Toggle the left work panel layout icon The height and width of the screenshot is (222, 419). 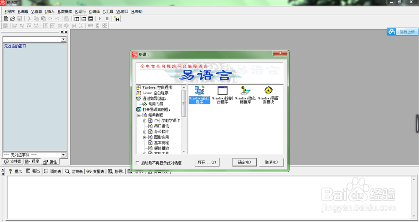[77, 18]
